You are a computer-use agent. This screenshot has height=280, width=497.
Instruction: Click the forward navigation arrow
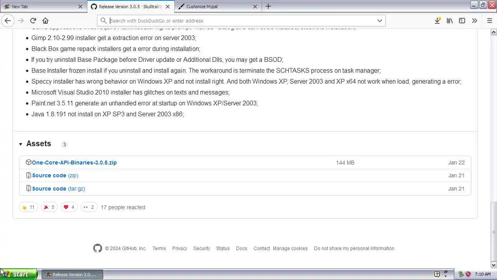21,21
